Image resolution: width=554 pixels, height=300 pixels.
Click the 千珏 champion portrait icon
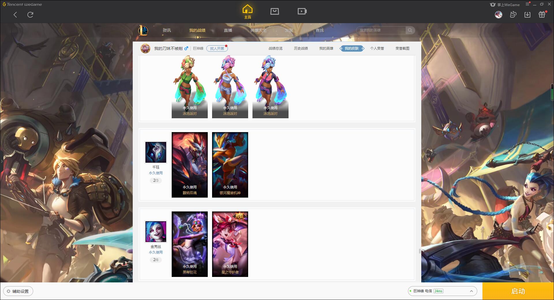pos(156,152)
